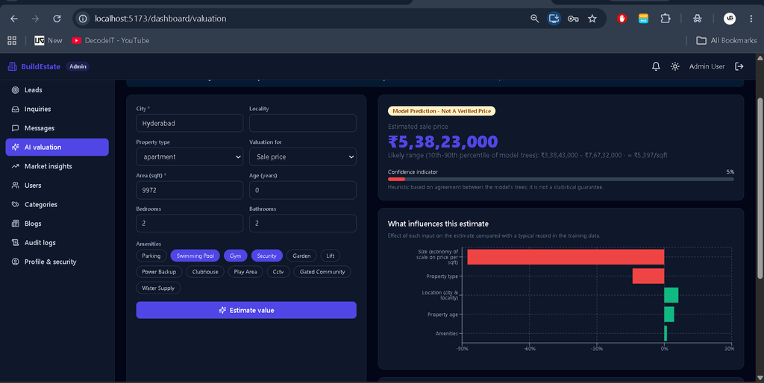Open Market insights sidebar item

[x=57, y=166]
